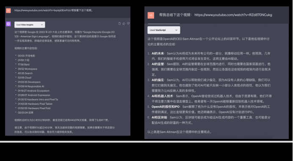Click the '以上就是Sam Altman' closing sentence

tap(180, 132)
